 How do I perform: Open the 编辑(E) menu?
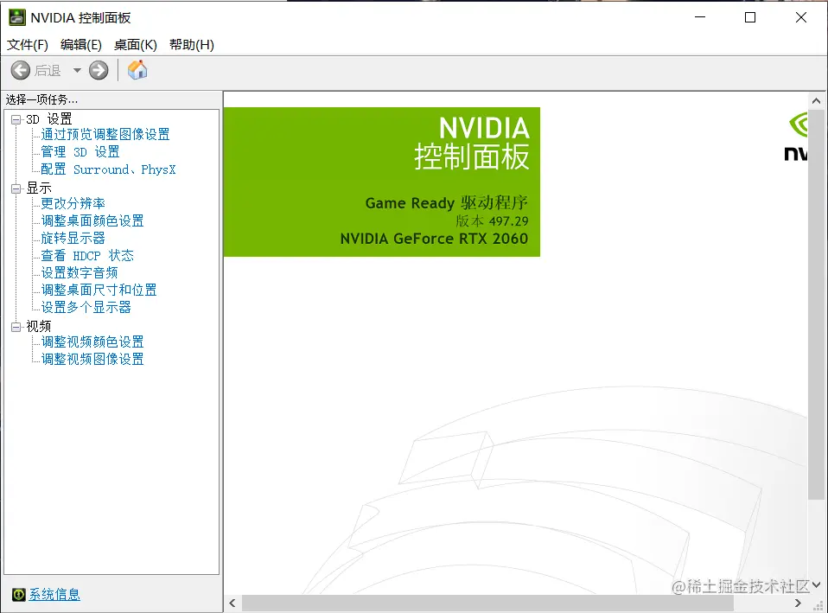[x=80, y=45]
